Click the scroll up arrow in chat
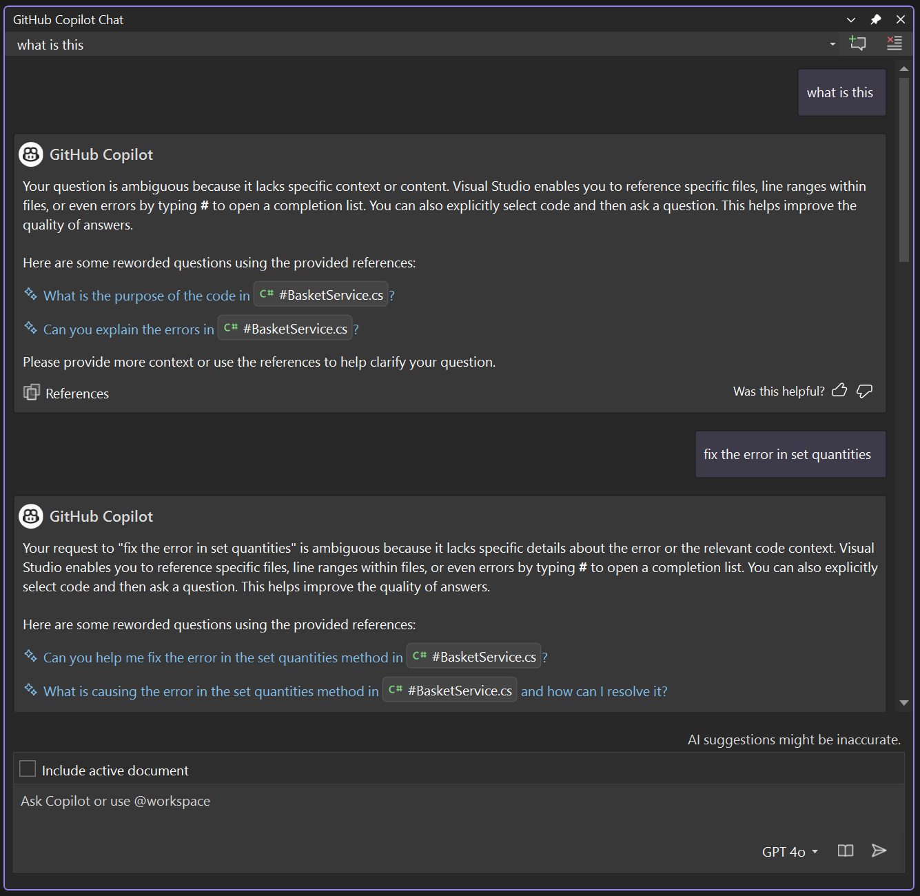Screen dimensions: 920x896 tap(903, 69)
